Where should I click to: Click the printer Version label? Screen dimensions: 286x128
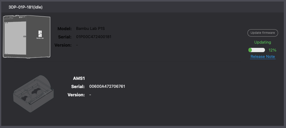click(63, 45)
